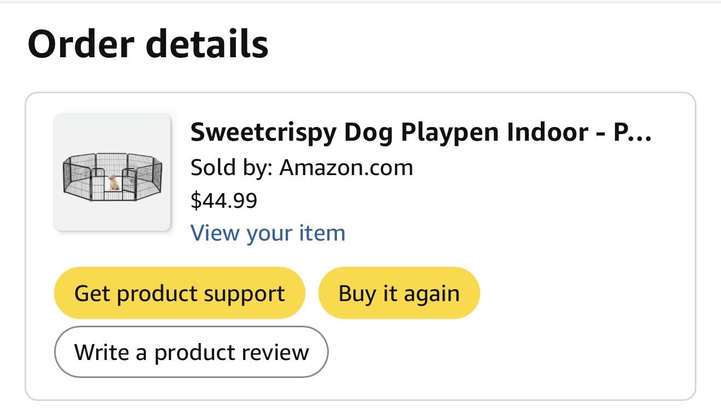Select the Sold by: Amazon.com line
Screen dimensions: 721x408
(302, 167)
